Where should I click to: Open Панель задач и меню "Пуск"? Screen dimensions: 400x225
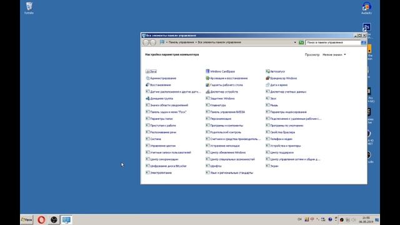pos(166,112)
